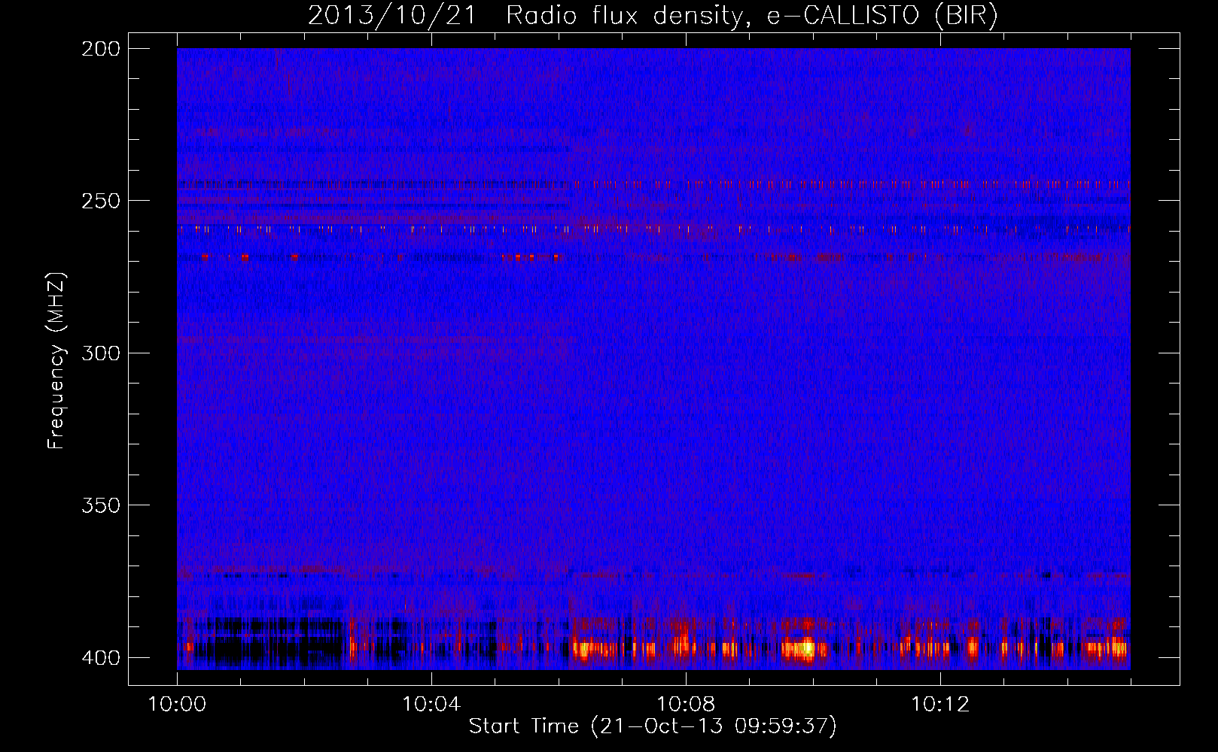This screenshot has height=752, width=1218.
Task: Click the plot title "2013/10/21 Radio flux density, e-CALLISTO (BIR)"
Action: click(653, 15)
